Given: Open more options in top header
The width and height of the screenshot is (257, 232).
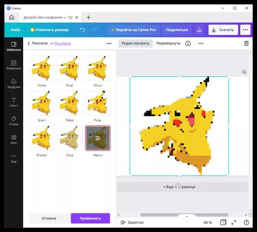Looking at the screenshot, I should click(x=245, y=30).
